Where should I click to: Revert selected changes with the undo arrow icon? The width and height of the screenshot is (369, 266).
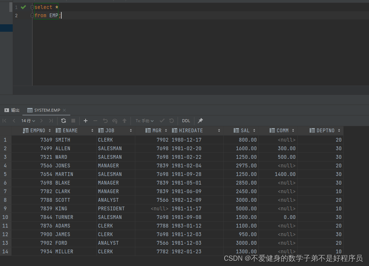[105, 121]
